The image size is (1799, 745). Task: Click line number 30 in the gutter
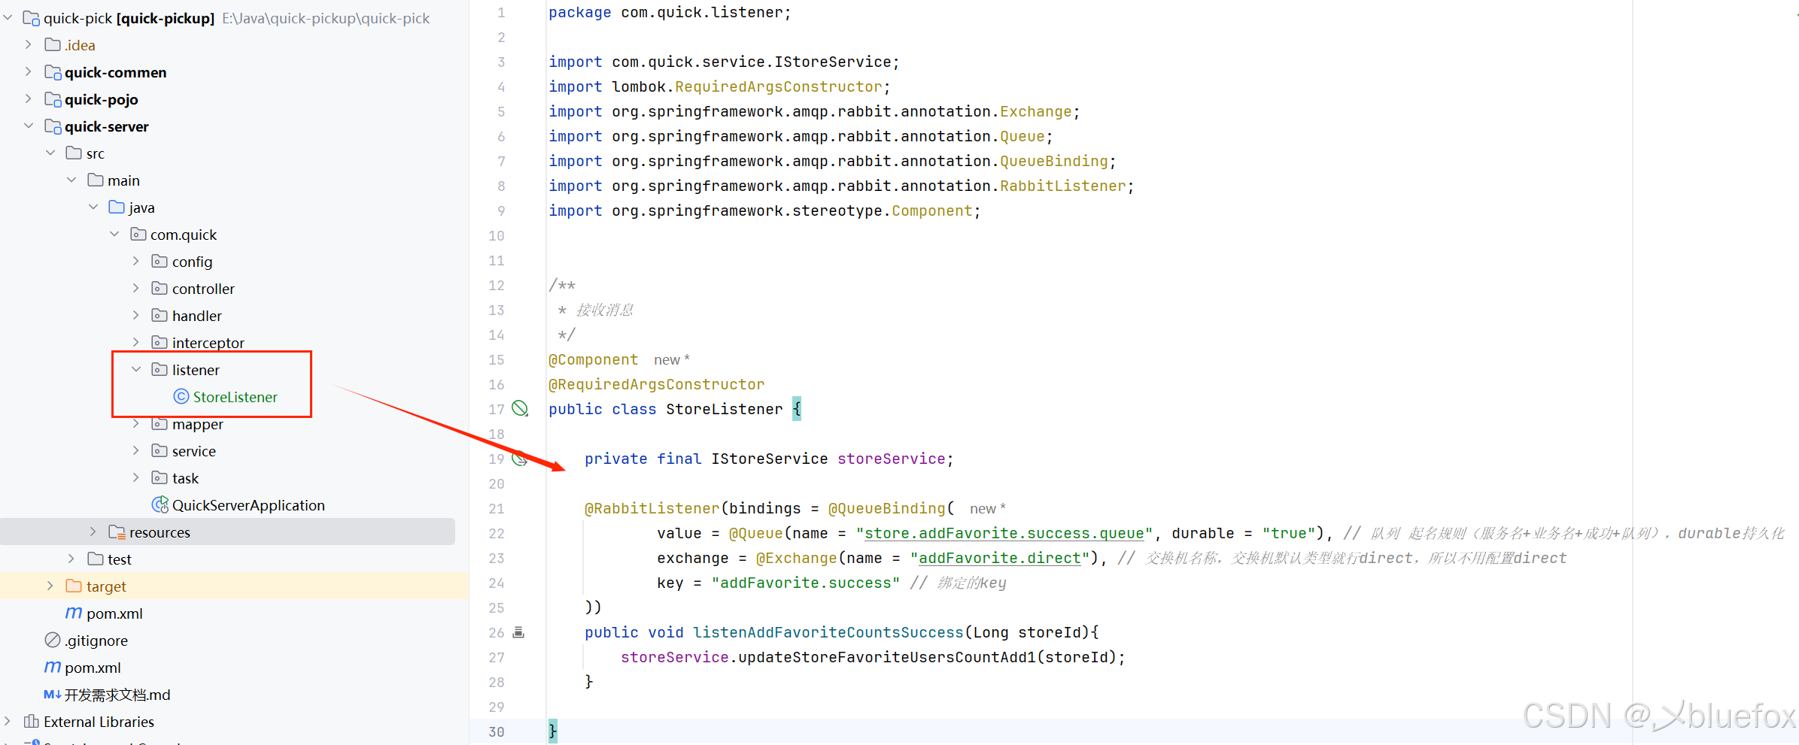497,731
